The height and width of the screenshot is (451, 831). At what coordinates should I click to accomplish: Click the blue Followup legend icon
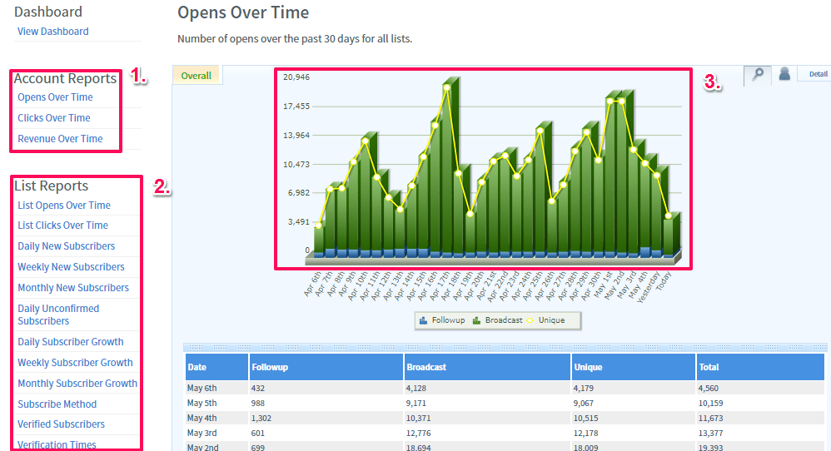point(424,320)
